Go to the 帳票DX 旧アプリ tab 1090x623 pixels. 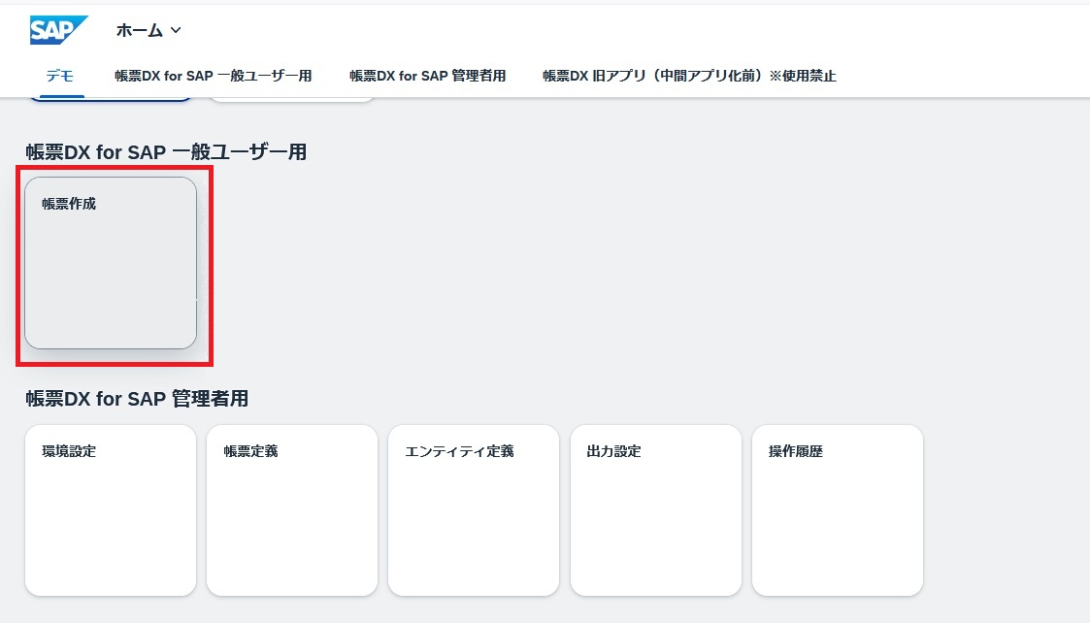(689, 76)
